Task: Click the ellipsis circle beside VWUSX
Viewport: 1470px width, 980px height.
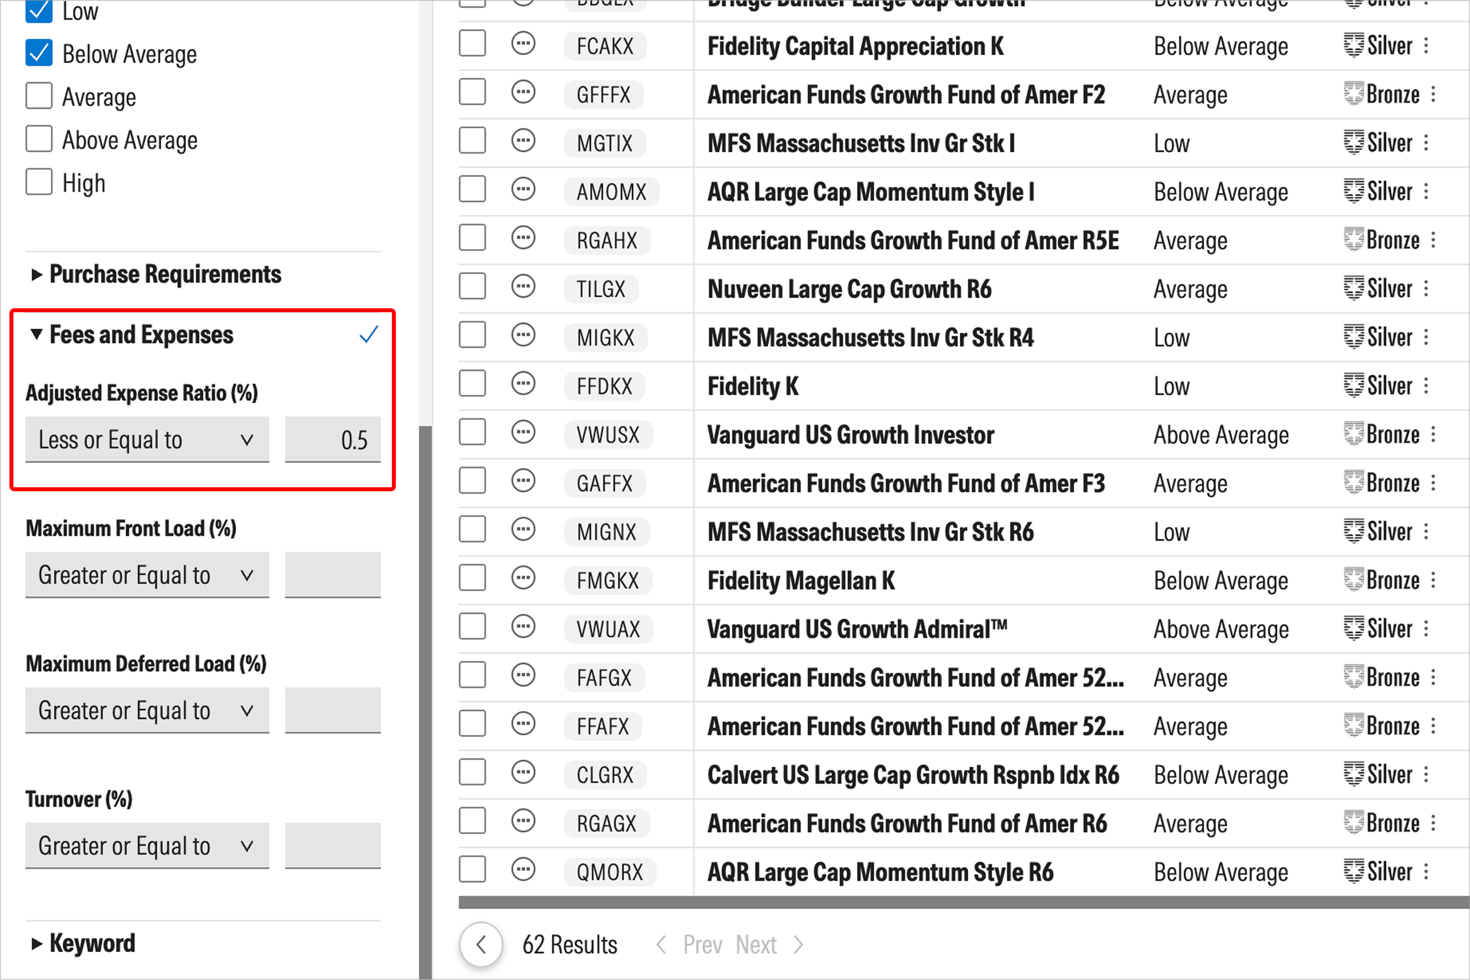Action: coord(523,433)
